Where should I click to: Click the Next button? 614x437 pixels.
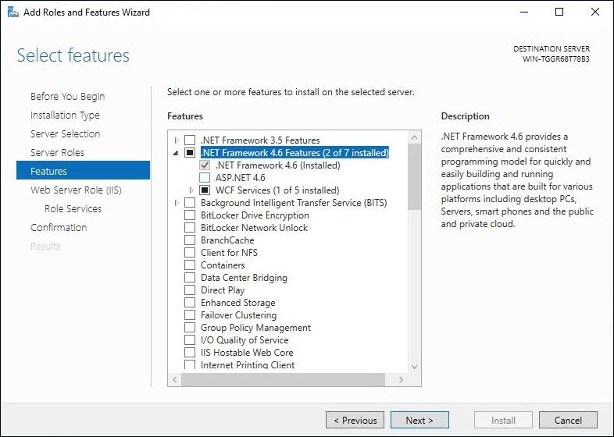[x=419, y=420]
